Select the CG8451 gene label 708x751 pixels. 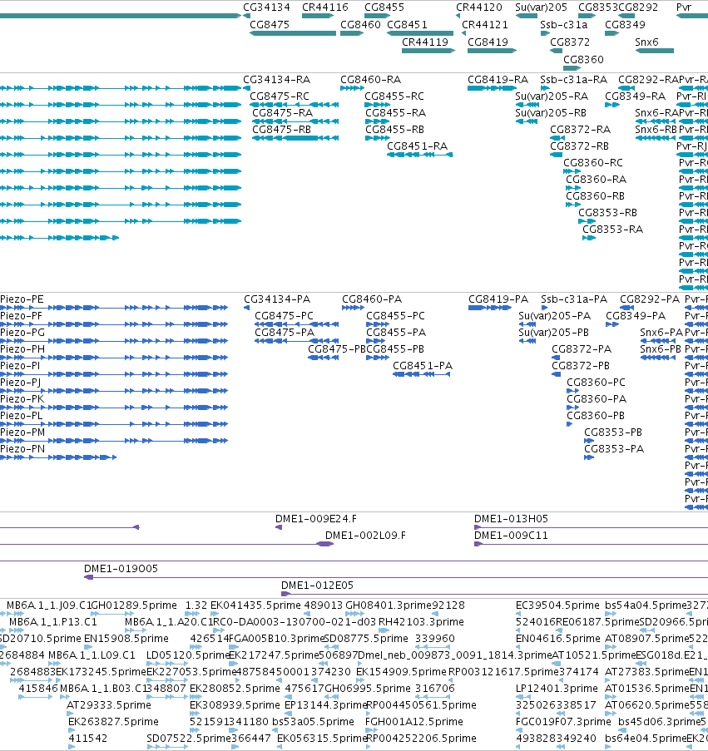[x=407, y=24]
